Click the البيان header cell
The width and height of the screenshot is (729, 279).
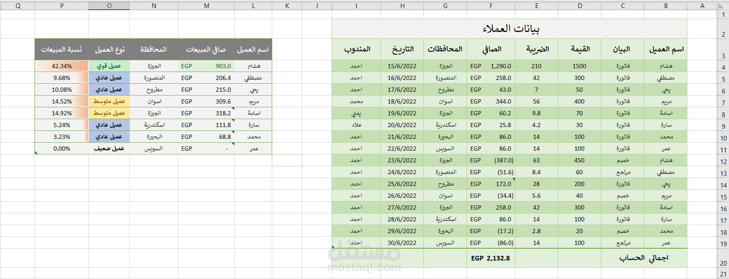coord(622,49)
